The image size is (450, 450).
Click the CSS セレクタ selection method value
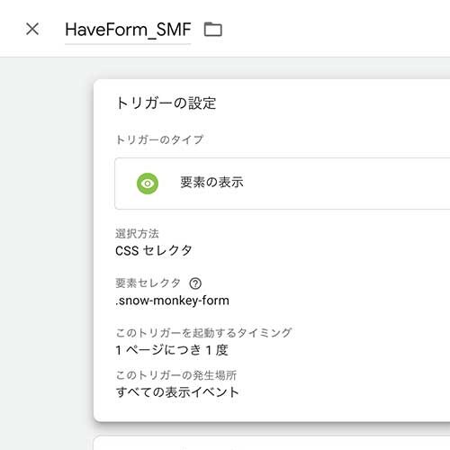[154, 250]
